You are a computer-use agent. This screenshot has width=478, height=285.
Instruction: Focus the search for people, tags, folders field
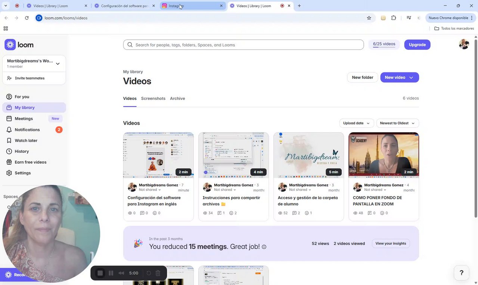[243, 45]
